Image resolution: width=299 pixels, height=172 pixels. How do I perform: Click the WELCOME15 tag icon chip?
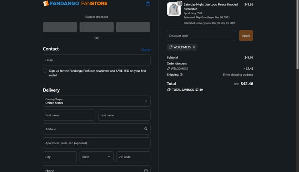182,47
